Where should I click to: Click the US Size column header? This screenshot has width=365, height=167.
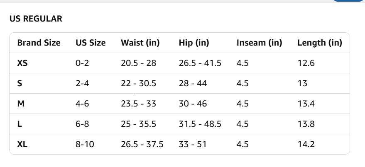pos(91,43)
